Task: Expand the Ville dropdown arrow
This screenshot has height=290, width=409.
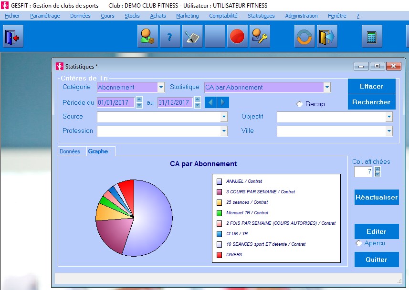Action: pyautogui.click(x=389, y=131)
